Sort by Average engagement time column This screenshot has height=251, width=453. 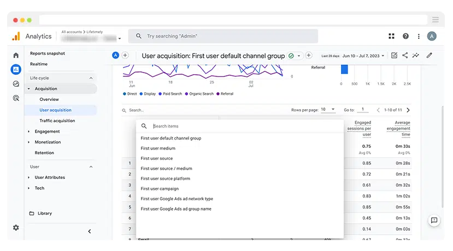(398, 128)
